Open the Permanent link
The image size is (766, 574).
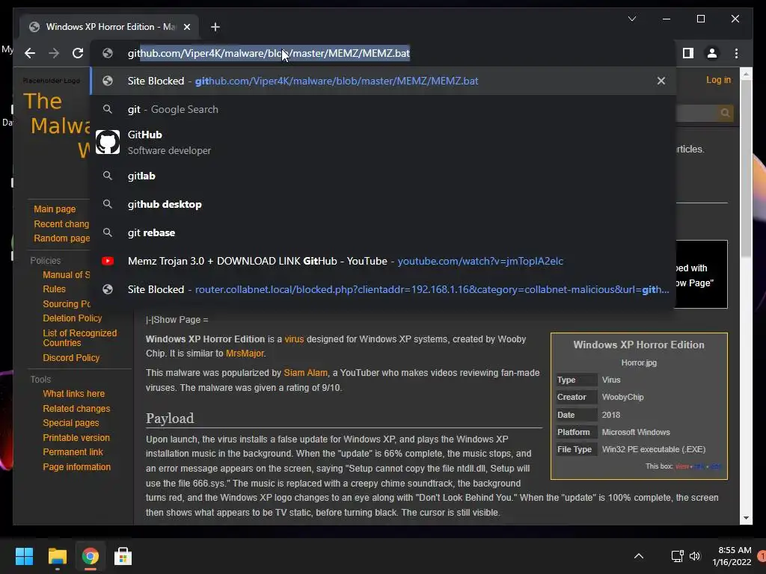pos(73,452)
